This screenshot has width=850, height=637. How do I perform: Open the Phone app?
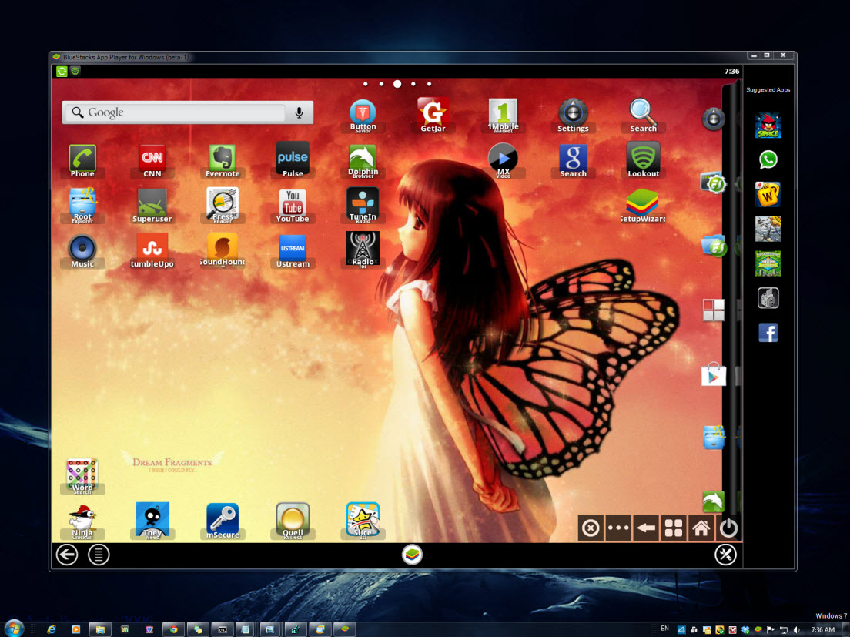coord(82,160)
